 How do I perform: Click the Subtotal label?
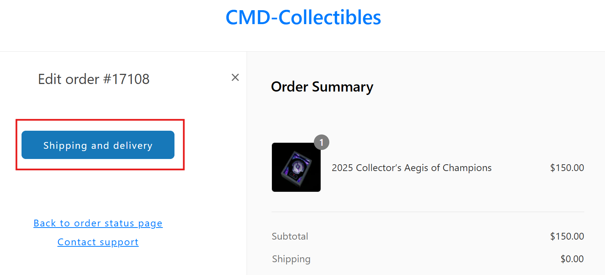[x=290, y=236]
